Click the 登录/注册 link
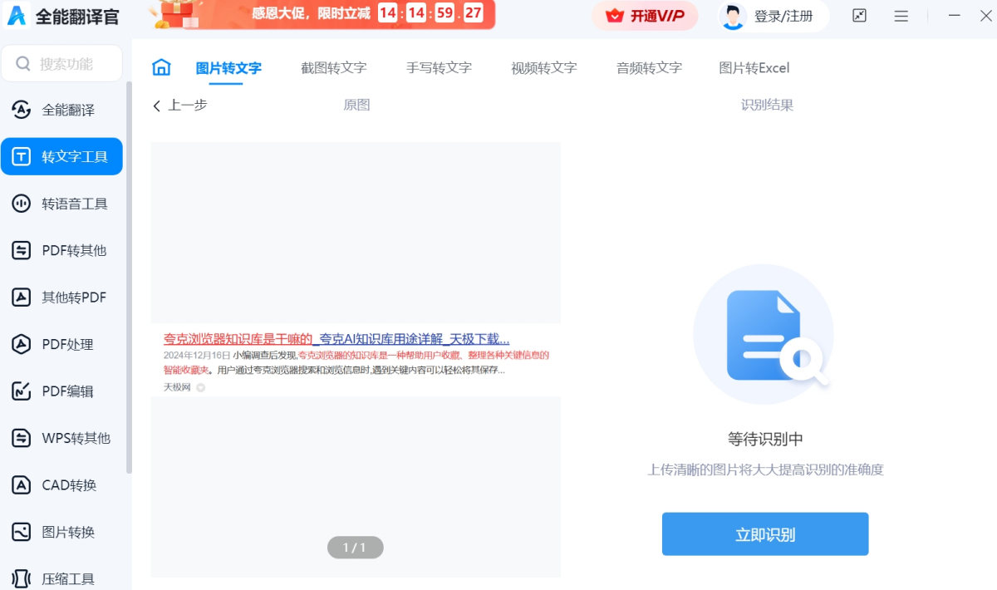Viewport: 997px width, 590px height. 783,16
